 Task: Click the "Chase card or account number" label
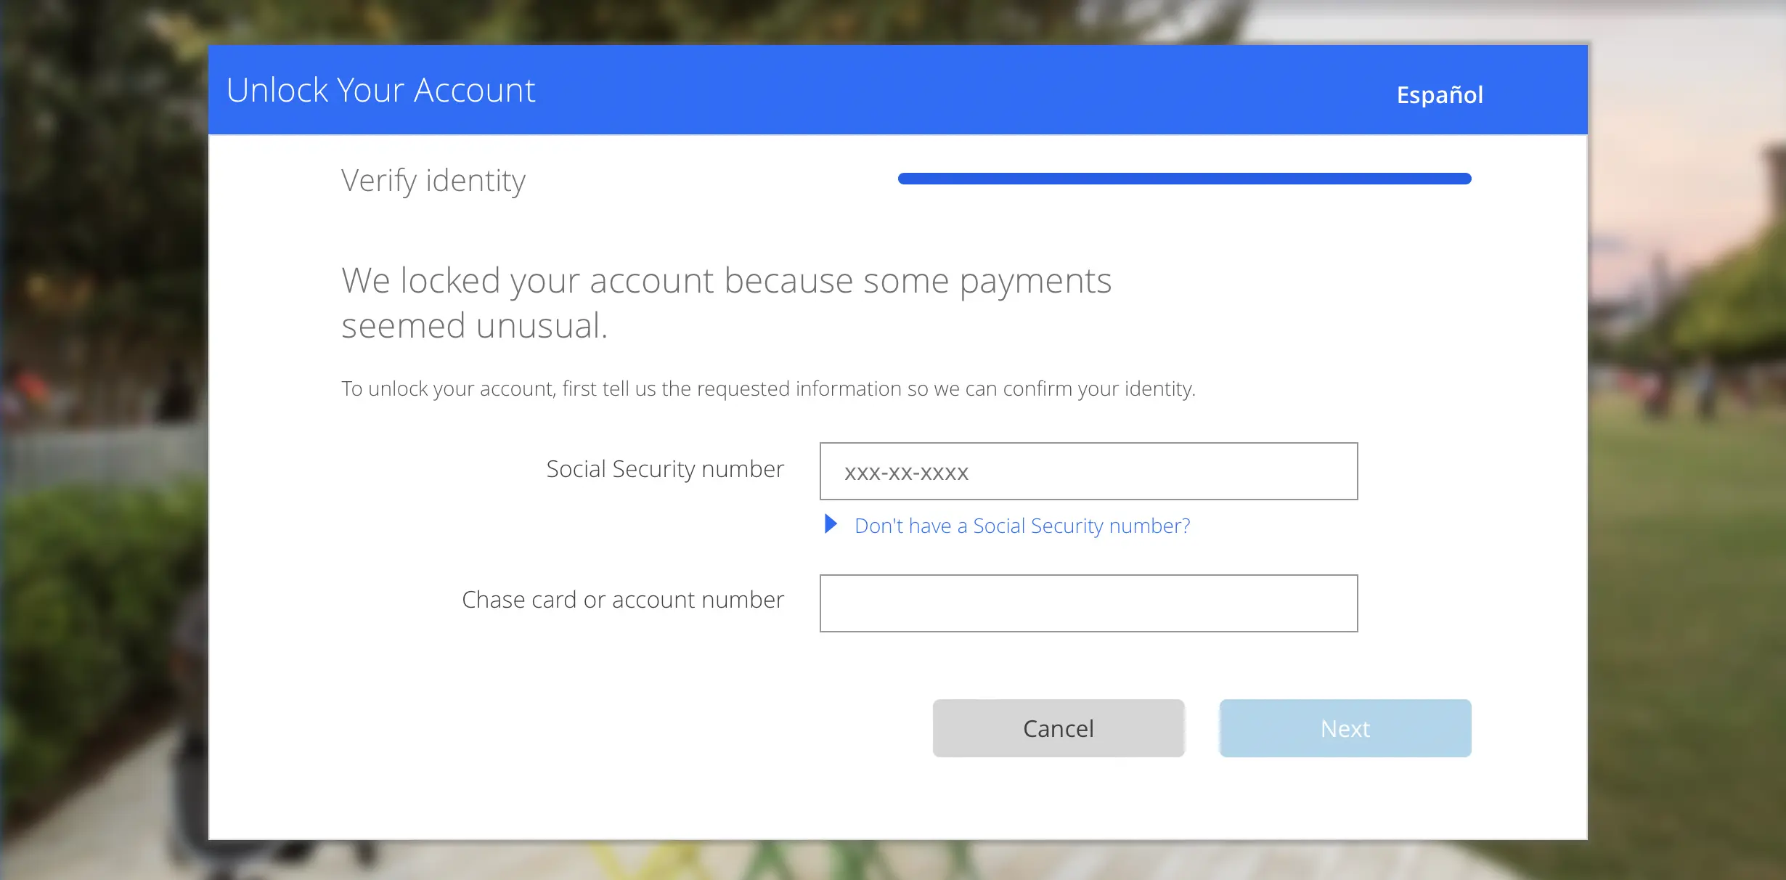(622, 600)
